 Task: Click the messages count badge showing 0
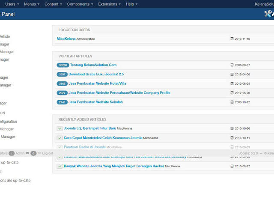tap(33, 153)
